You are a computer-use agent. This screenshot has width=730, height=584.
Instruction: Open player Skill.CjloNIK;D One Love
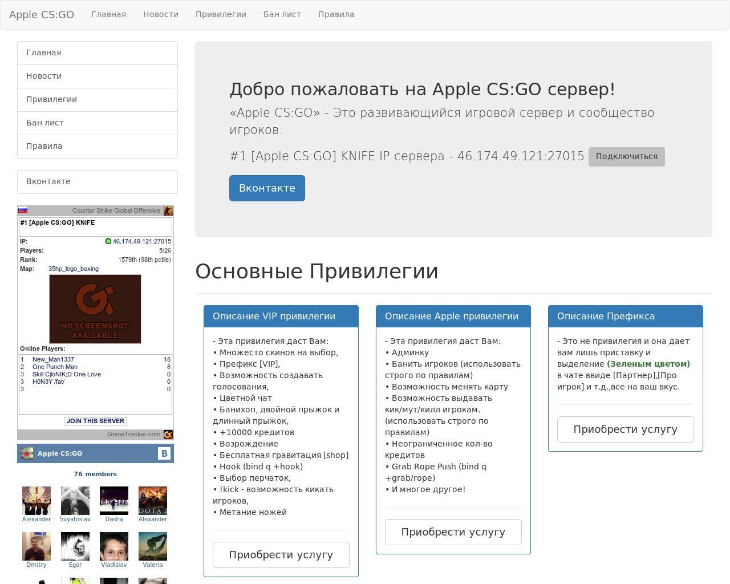(x=67, y=374)
